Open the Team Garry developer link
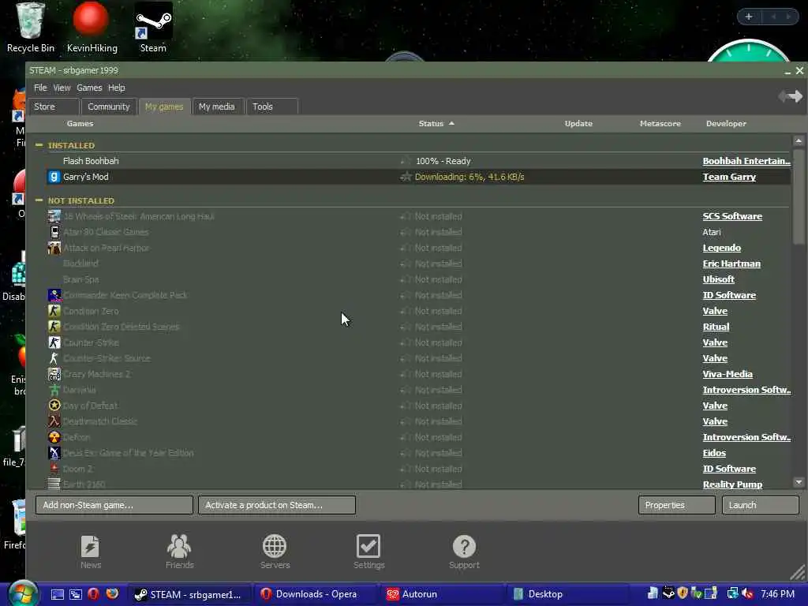Viewport: 808px width, 606px height. 729,177
